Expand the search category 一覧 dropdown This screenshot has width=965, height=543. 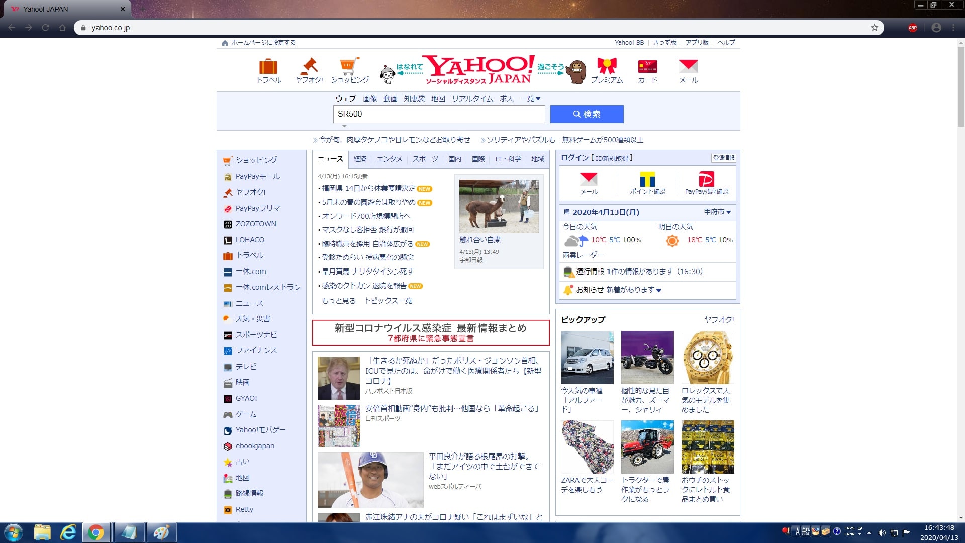tap(530, 99)
